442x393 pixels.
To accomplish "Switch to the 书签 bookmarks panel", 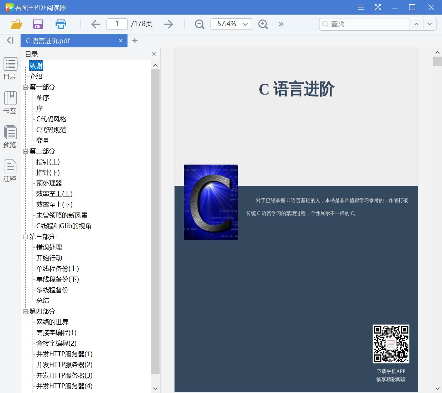I will point(10,102).
